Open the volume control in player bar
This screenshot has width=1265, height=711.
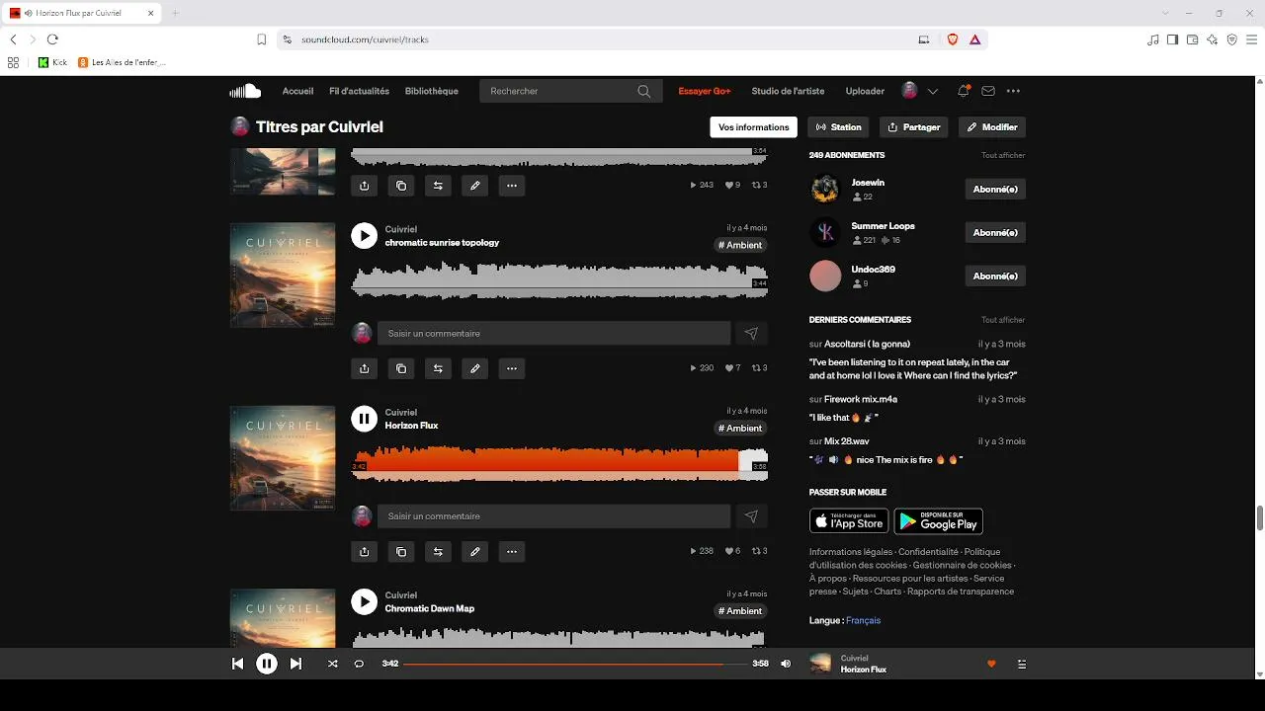click(786, 664)
